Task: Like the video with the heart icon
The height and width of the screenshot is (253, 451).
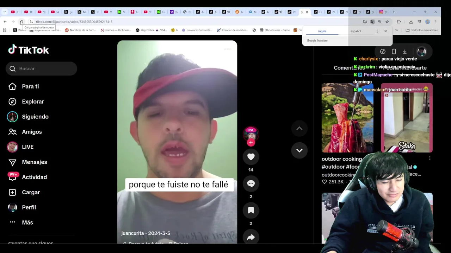Action: (x=251, y=157)
